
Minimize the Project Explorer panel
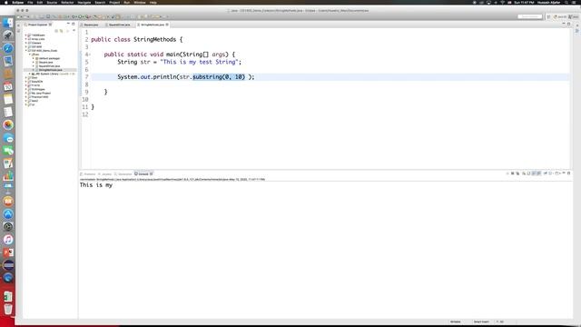tap(68, 24)
